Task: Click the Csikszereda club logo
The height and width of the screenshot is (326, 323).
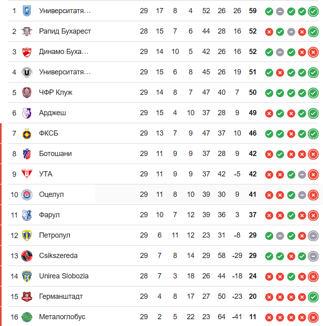Action: (x=27, y=256)
